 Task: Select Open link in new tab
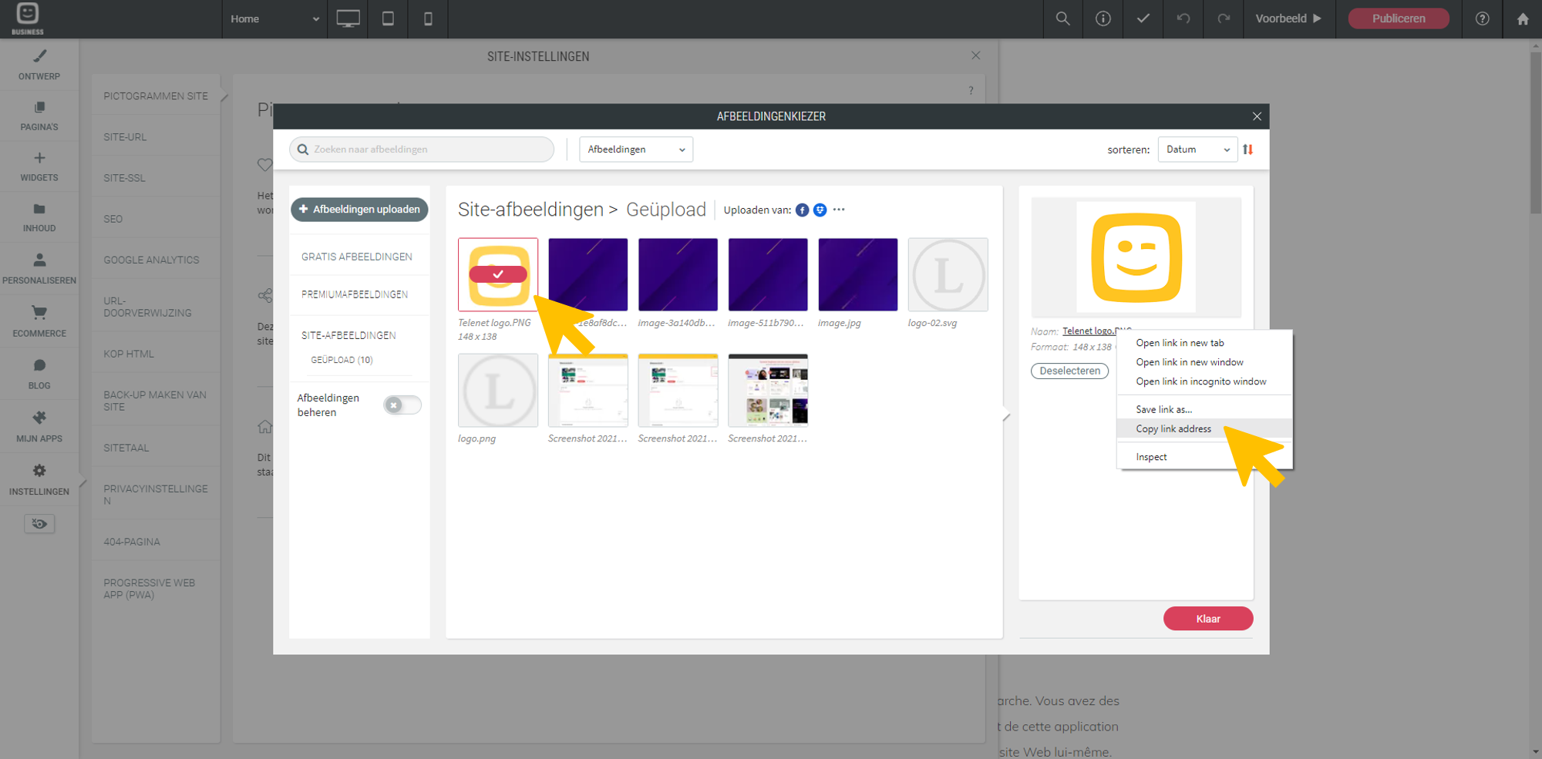pyautogui.click(x=1179, y=343)
